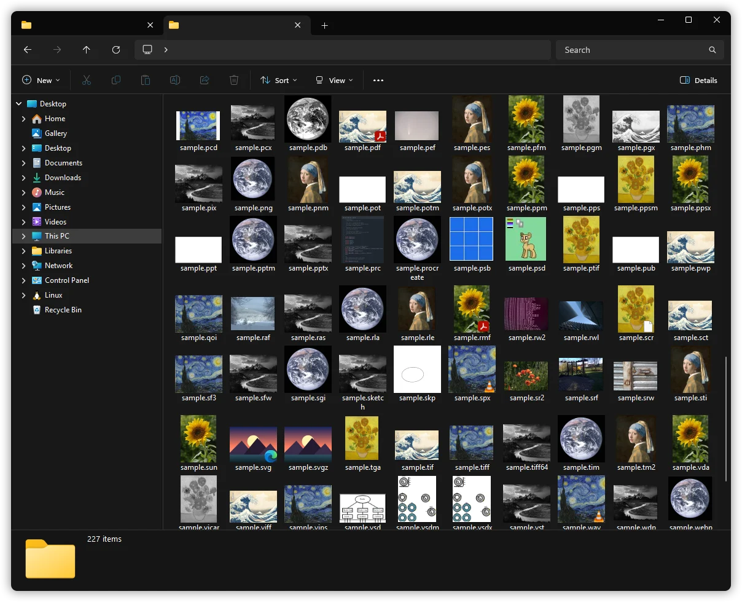Close the second active folder tab

[298, 25]
